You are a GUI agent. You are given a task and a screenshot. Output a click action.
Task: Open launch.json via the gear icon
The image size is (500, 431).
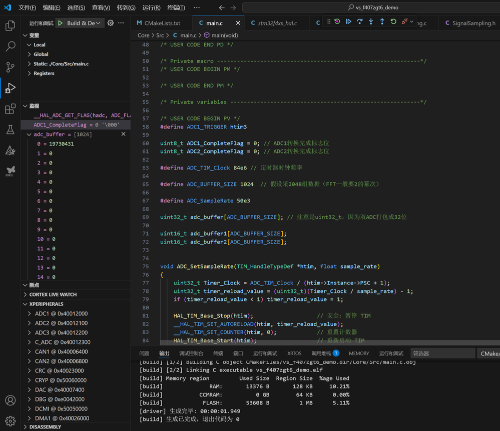pos(111,23)
